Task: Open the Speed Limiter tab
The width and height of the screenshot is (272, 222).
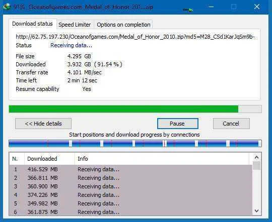Action: 75,25
